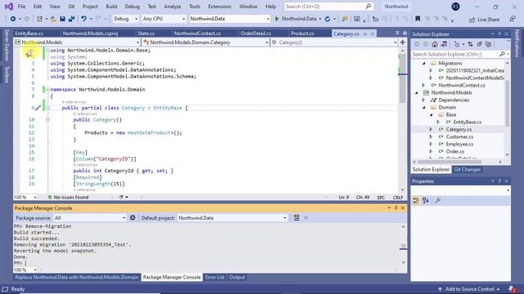Open the Error List tab
Viewport: 524px width, 294px height.
[215, 277]
